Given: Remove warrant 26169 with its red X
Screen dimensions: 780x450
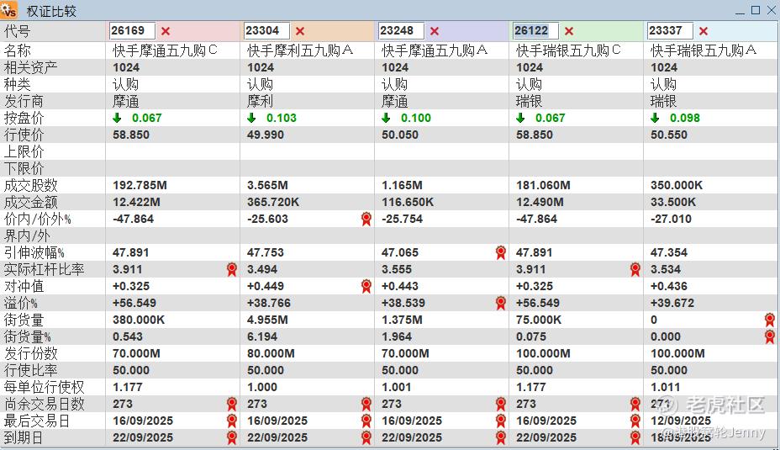Looking at the screenshot, I should point(166,31).
